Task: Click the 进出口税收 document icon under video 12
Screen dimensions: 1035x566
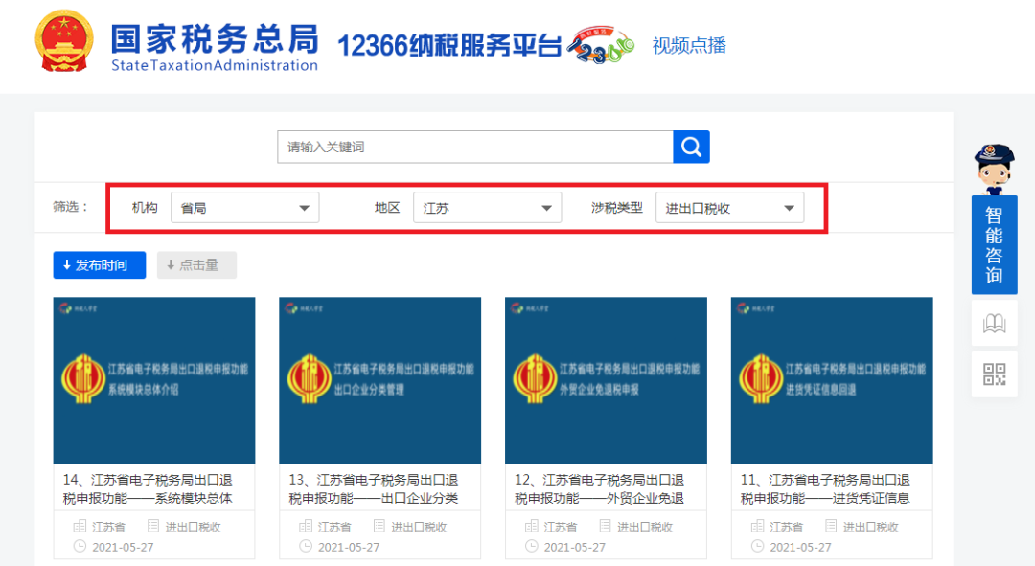Action: 605,526
